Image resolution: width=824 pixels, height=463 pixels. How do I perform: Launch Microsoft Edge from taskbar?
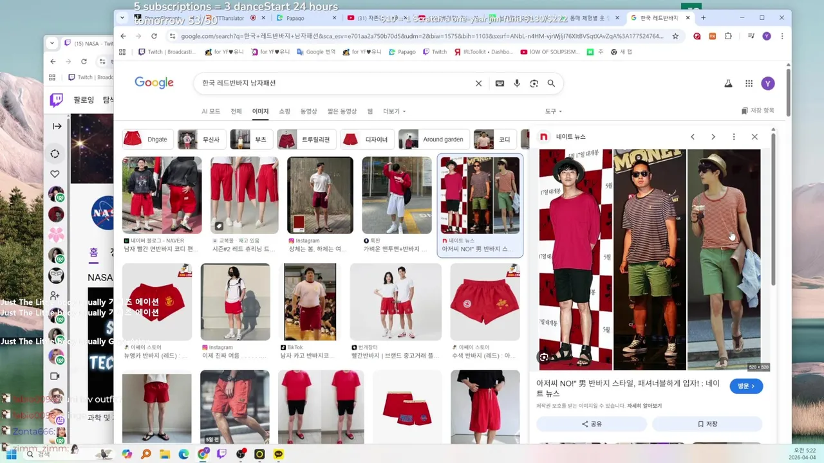(183, 454)
